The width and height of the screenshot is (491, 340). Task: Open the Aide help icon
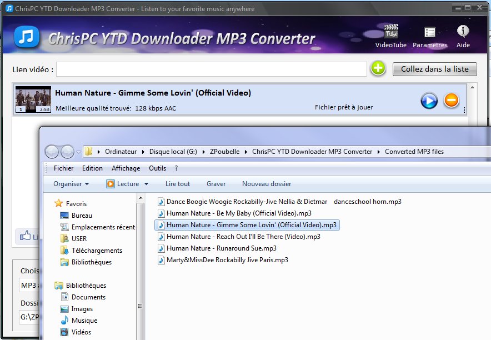click(x=463, y=36)
